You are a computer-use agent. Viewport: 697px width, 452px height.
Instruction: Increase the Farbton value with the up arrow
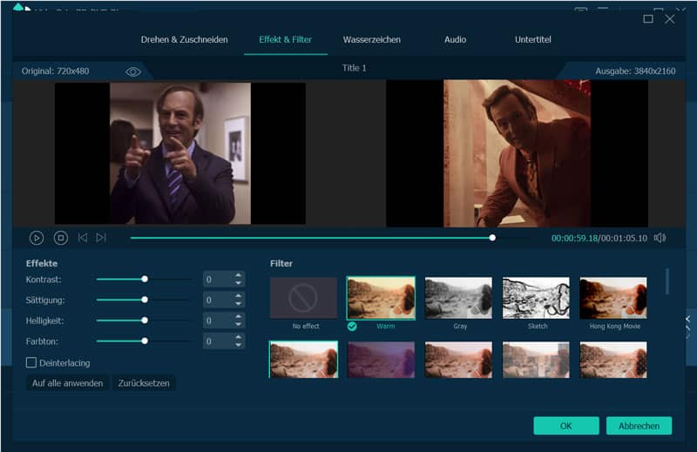tap(238, 337)
